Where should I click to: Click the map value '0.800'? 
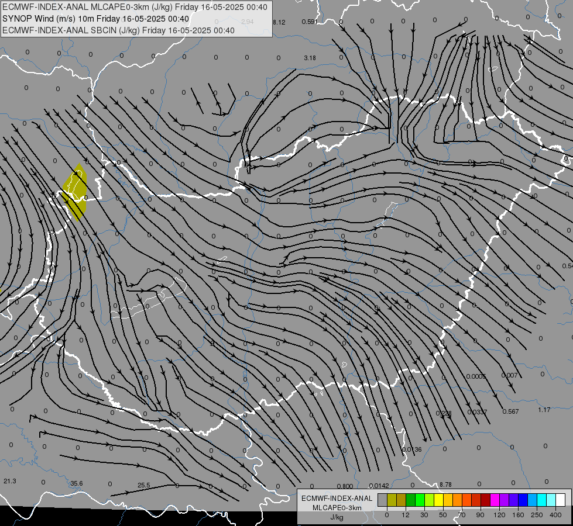click(x=345, y=486)
